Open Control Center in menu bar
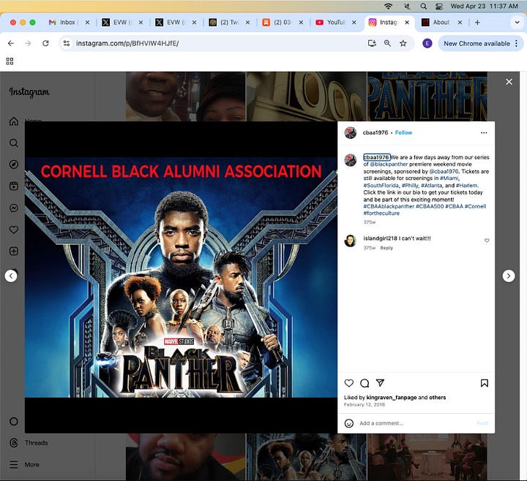 point(439,6)
